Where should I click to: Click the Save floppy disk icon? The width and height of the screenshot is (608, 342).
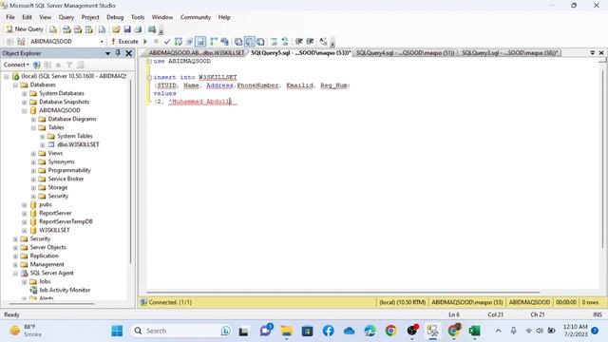[126, 29]
